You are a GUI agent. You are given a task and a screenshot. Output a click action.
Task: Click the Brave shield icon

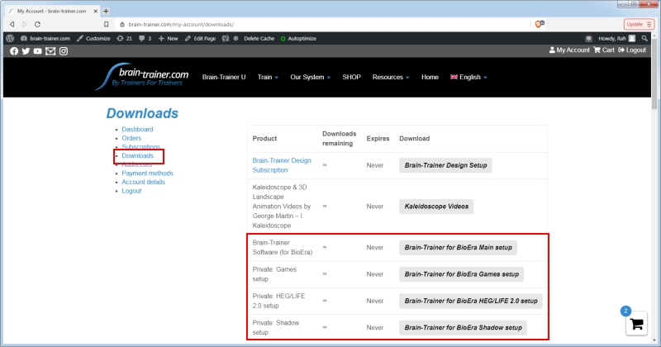pos(540,24)
